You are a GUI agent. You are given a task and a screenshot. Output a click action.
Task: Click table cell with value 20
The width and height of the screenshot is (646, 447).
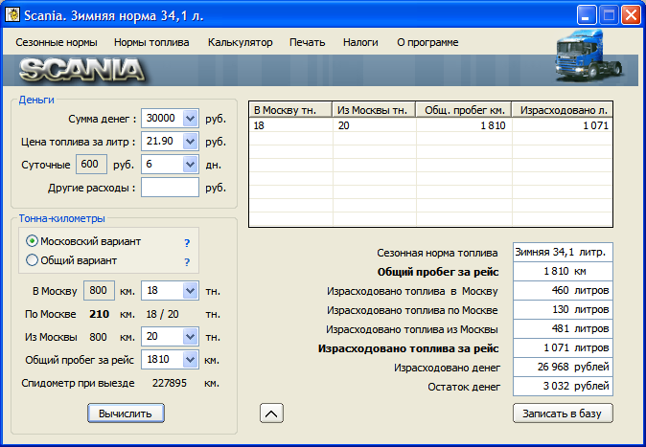[x=375, y=125]
